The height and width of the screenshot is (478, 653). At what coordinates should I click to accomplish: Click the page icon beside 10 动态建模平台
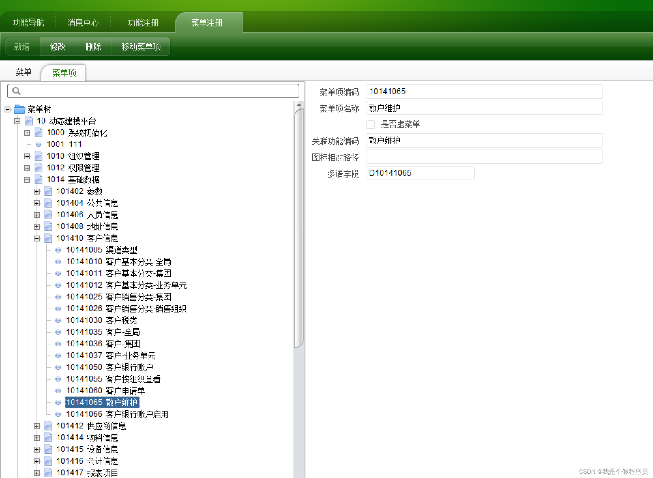[x=29, y=121]
